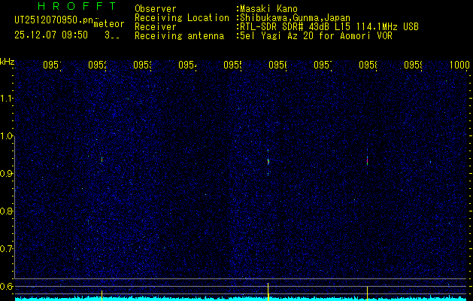
Task: Click the meteor echo streak below the 0958 label
Action: pos(367,160)
